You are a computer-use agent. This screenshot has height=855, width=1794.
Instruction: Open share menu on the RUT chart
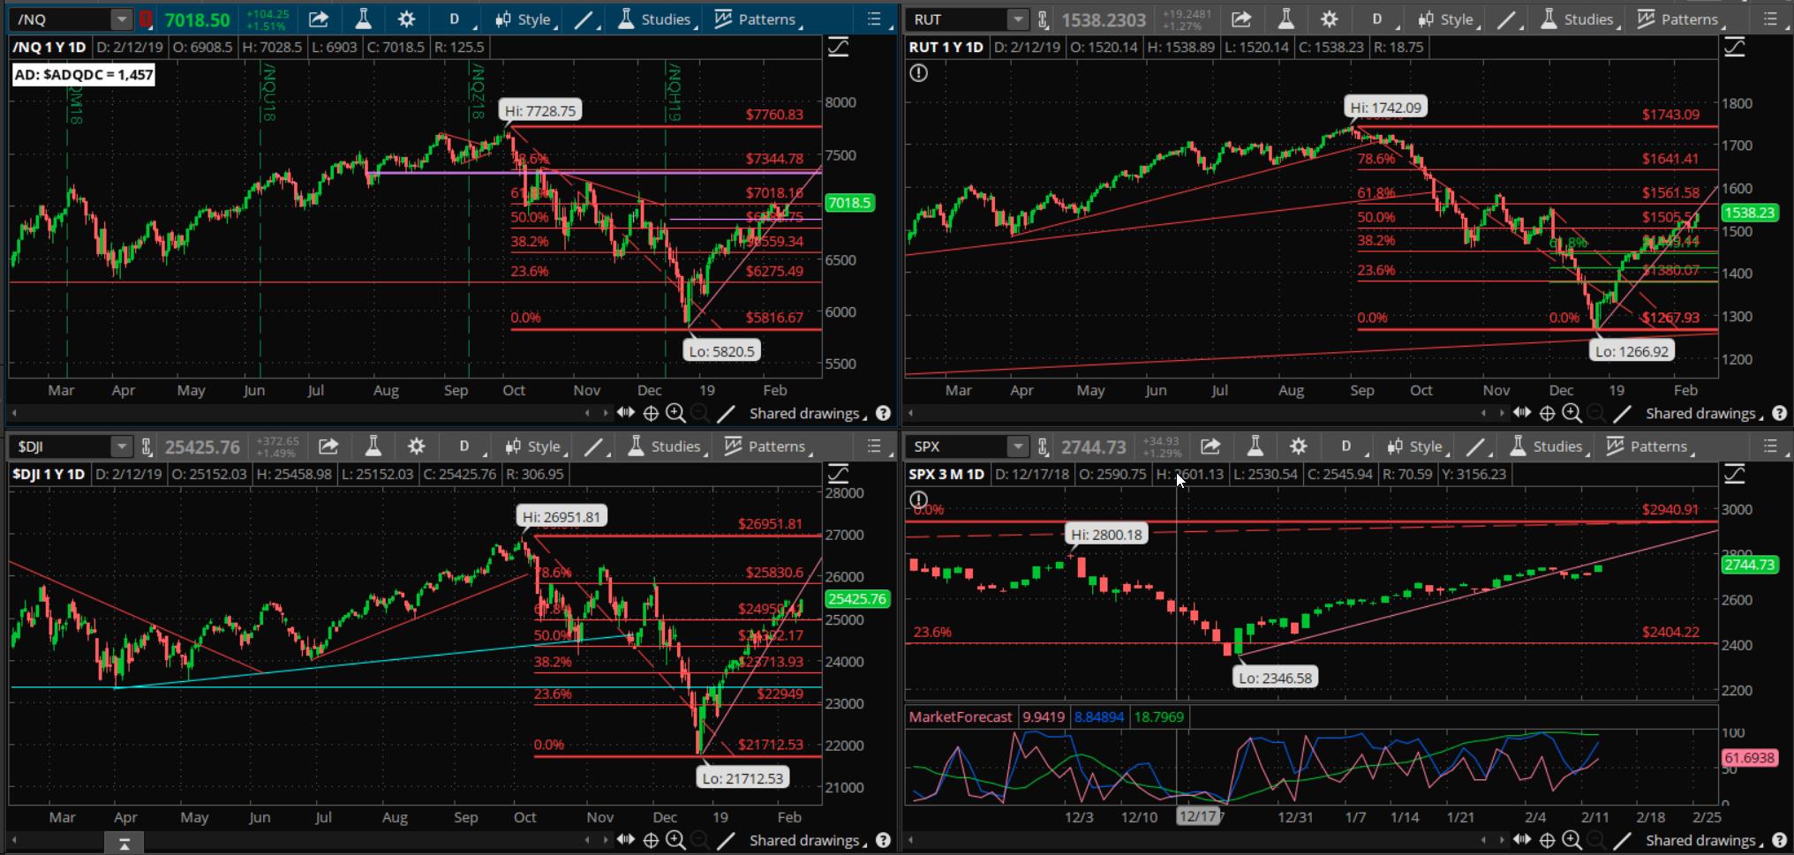(1241, 19)
